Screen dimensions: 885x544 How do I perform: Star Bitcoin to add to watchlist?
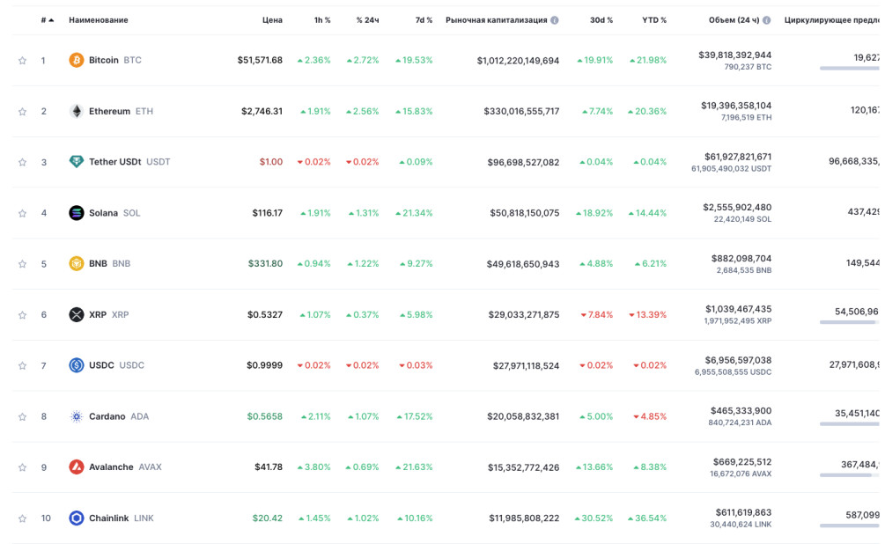[x=22, y=61]
